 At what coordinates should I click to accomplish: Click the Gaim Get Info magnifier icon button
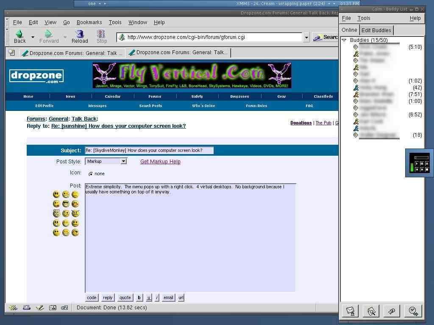tap(371, 311)
